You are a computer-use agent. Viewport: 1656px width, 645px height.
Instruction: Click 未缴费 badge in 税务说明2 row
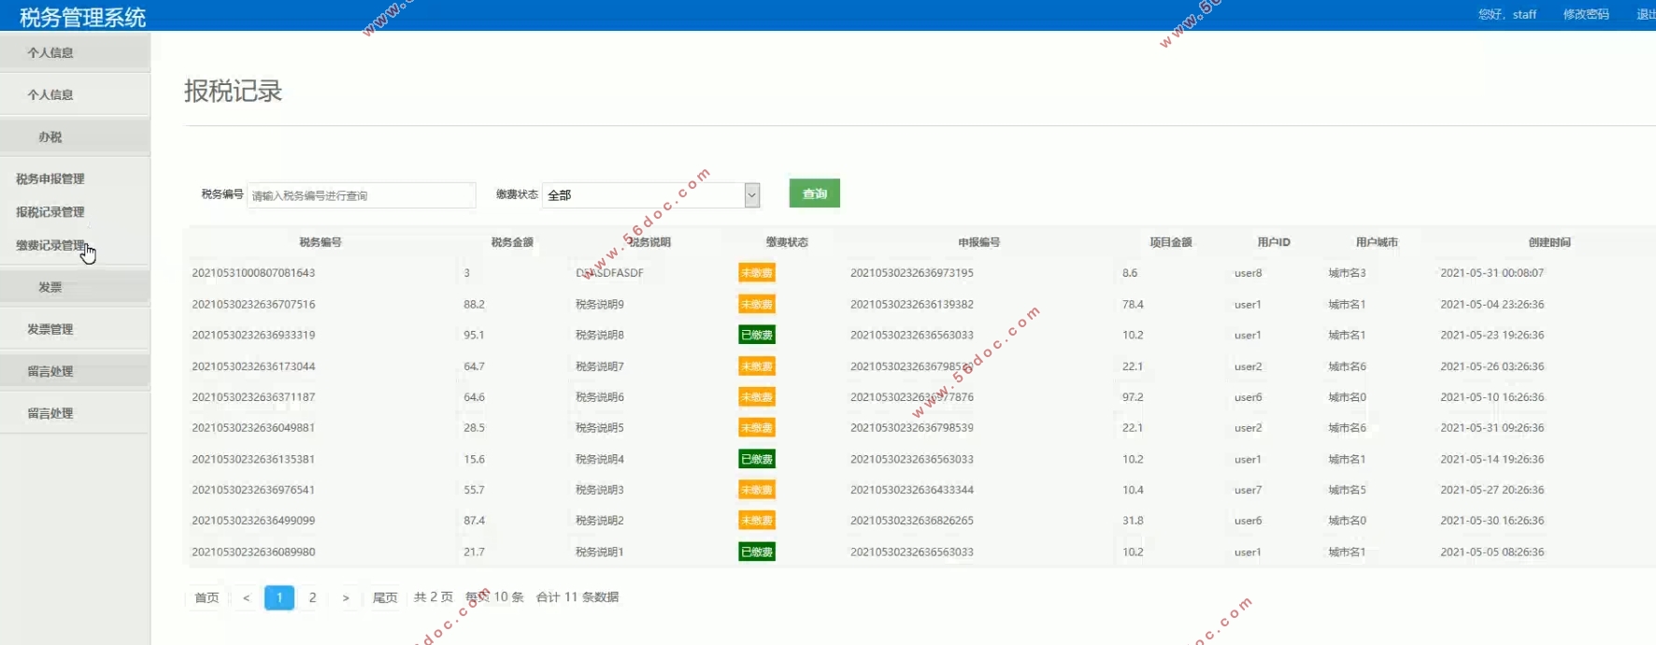pos(757,521)
